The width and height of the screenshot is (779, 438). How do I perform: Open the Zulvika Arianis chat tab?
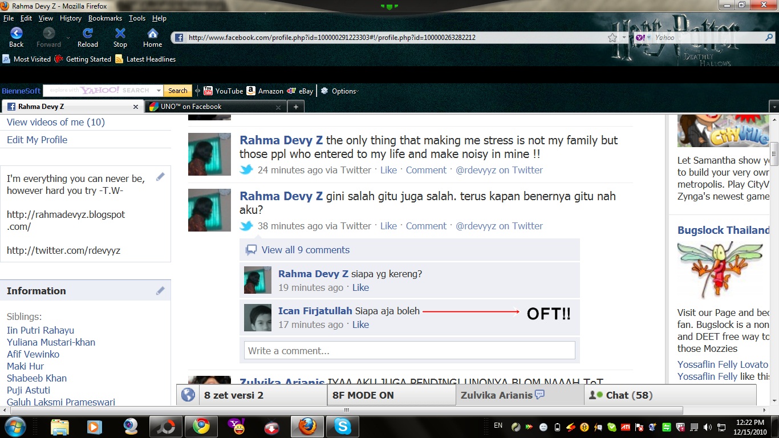520,395
